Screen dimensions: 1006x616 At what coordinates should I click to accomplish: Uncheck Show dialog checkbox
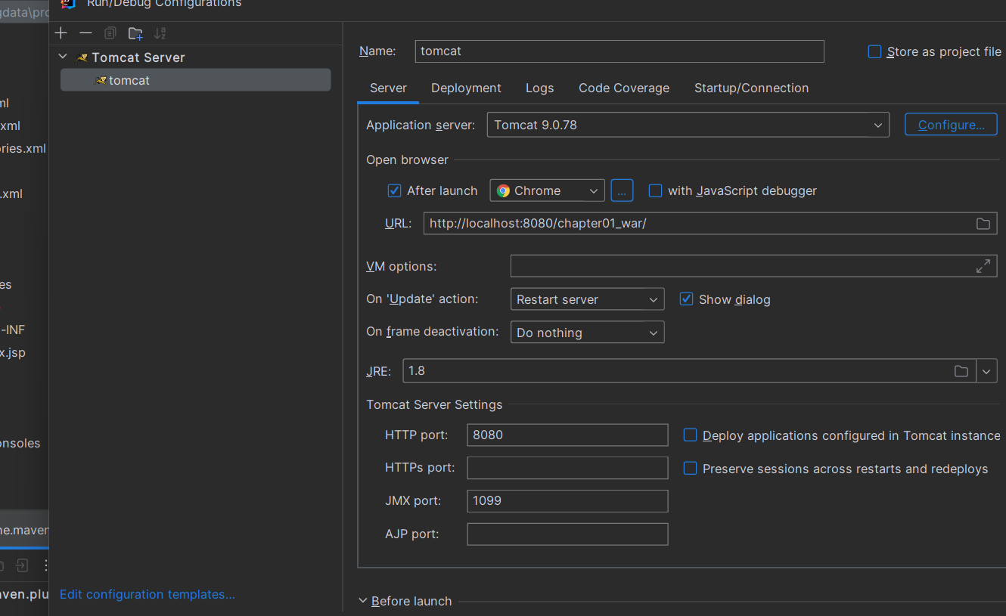(686, 299)
